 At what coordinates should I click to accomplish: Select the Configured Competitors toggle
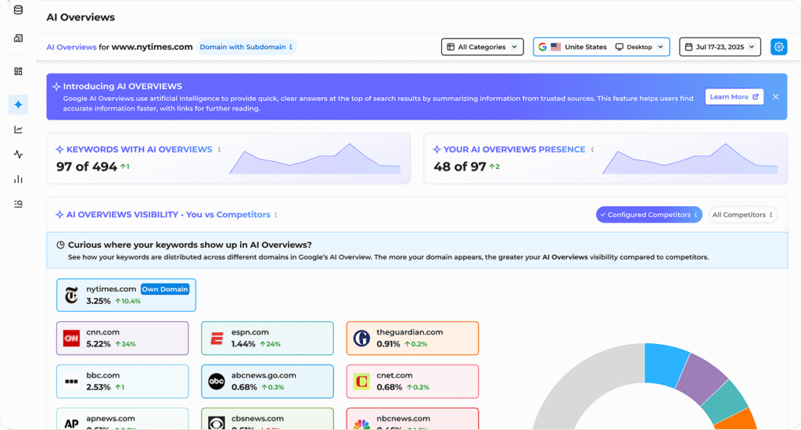[648, 214]
